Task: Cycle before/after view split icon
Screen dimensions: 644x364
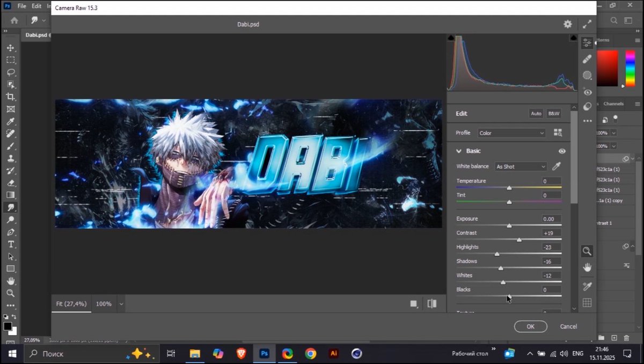Action: point(432,304)
